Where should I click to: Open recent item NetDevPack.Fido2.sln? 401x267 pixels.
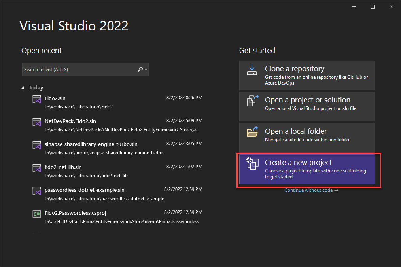click(117, 125)
